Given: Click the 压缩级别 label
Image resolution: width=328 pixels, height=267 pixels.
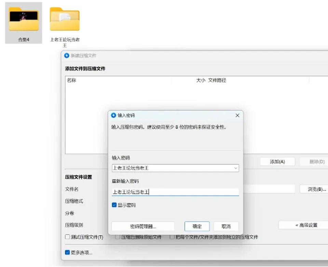Looking at the screenshot, I should point(74,225).
